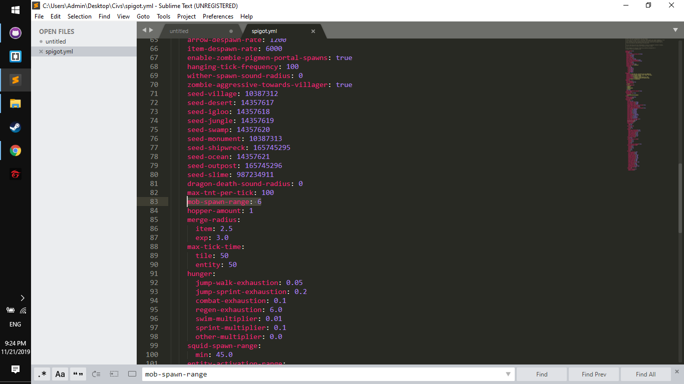Open the Find menu
This screenshot has height=384, width=684.
(x=104, y=16)
